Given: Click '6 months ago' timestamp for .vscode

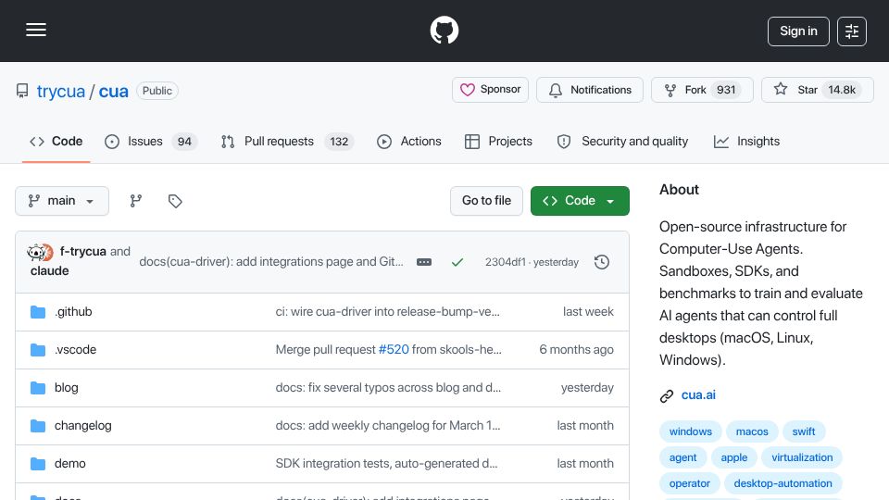Looking at the screenshot, I should pos(576,350).
